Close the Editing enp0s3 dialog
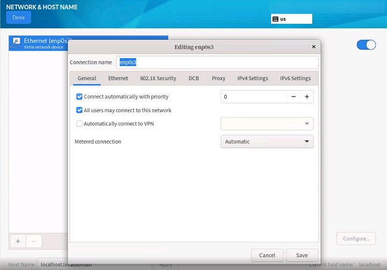This screenshot has height=270, width=387. click(313, 47)
